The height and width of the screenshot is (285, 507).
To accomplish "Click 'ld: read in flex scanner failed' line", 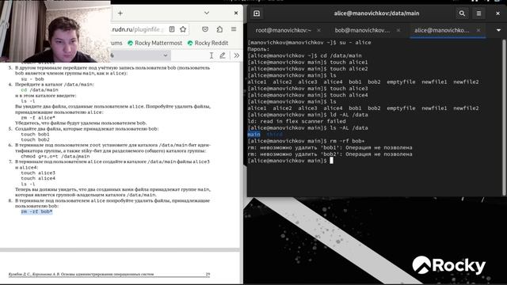I will [296, 121].
